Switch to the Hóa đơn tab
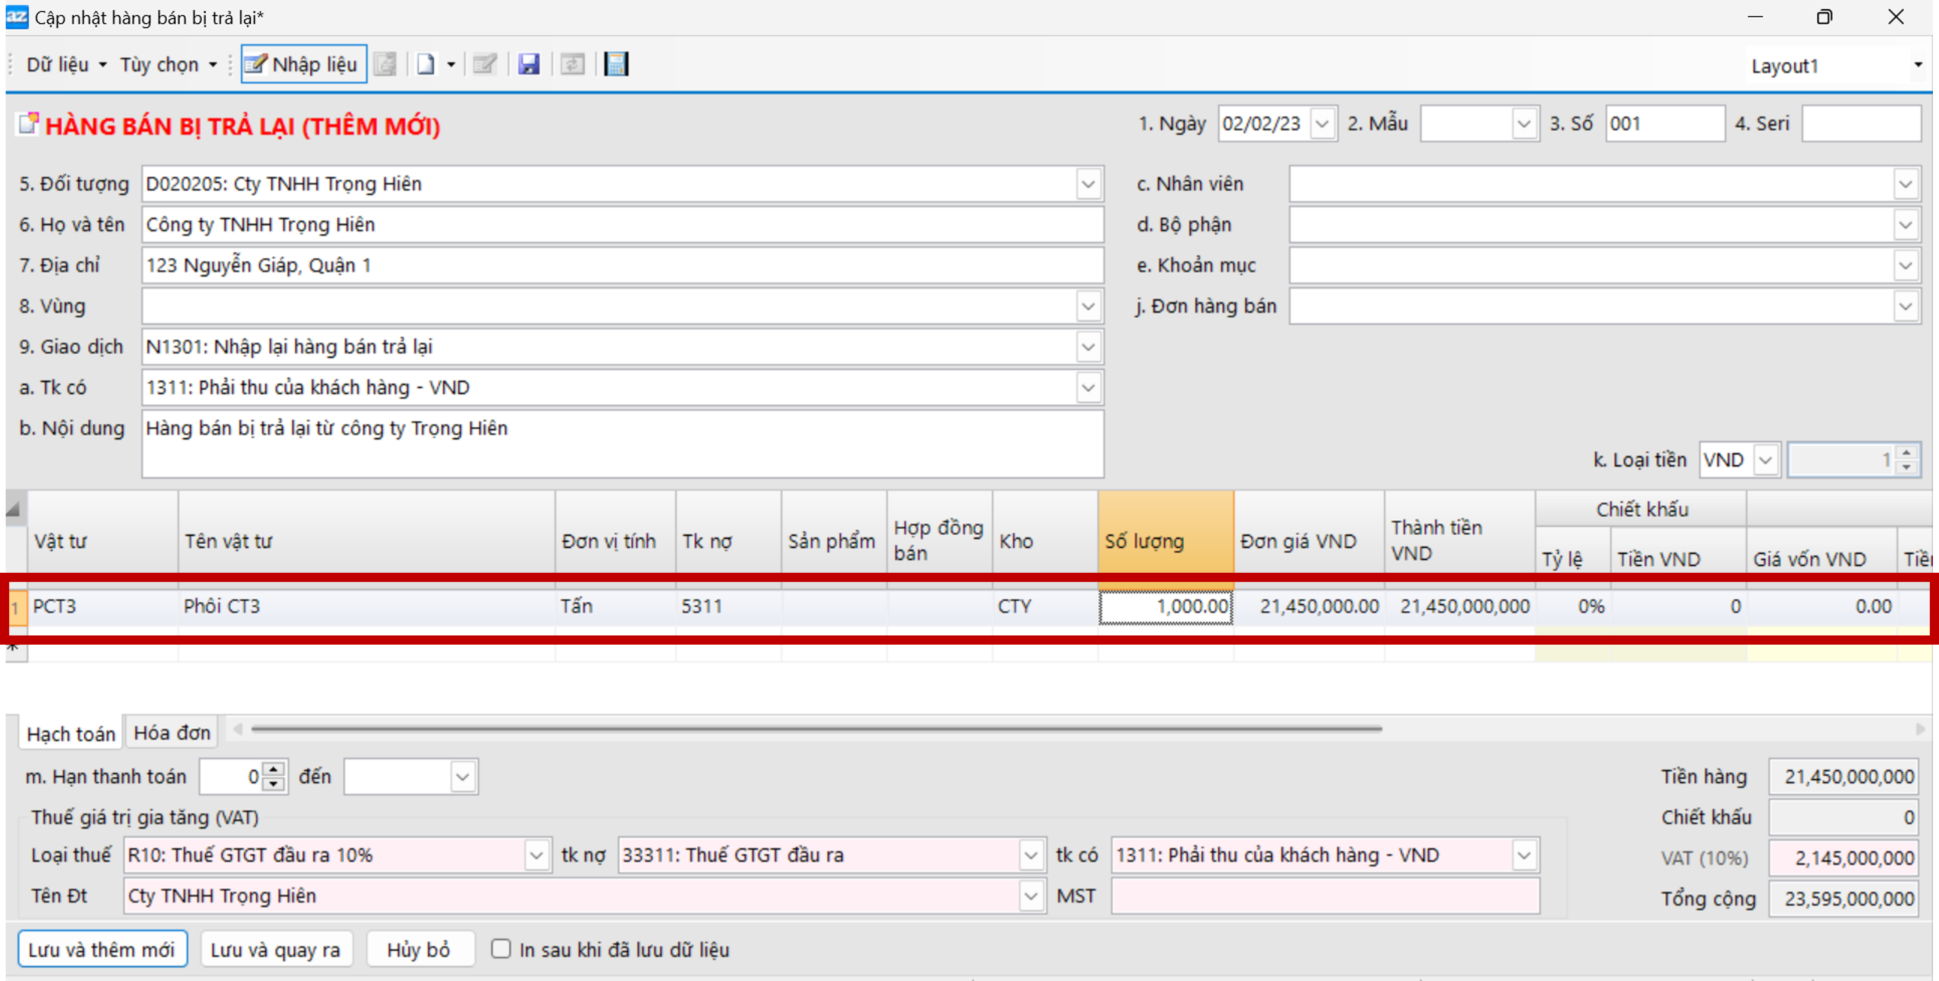Screen dimensions: 1939x981 tap(171, 732)
